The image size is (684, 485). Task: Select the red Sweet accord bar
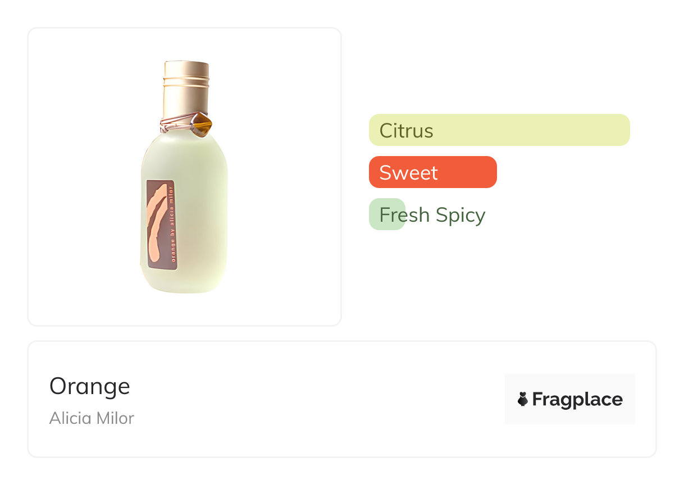432,172
